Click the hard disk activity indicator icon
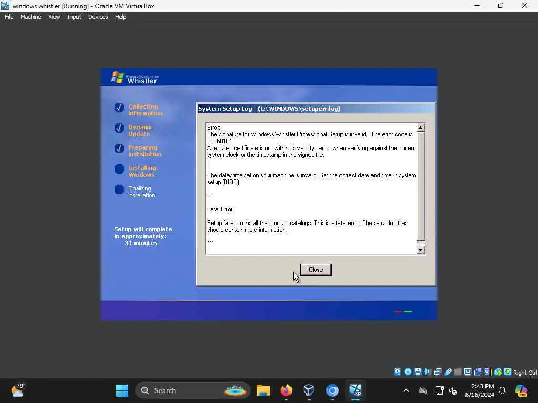Viewport: 538px width, 403px height. point(397,372)
